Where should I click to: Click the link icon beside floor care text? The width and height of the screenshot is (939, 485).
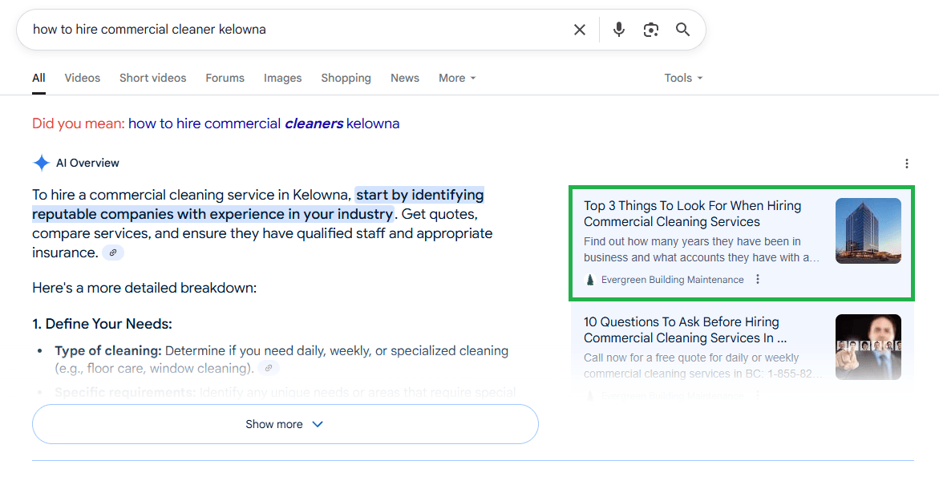pos(269,367)
